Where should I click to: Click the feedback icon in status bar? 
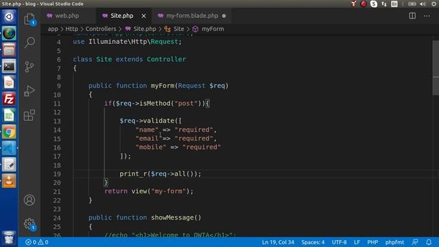[x=415, y=242]
